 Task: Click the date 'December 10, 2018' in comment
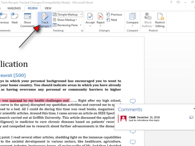point(148,117)
